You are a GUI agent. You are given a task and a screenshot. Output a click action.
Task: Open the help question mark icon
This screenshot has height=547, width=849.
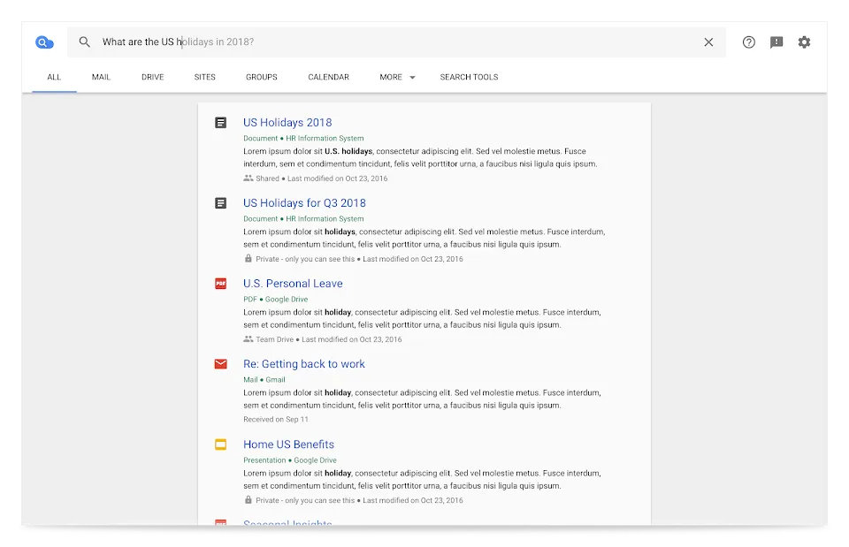(x=748, y=42)
